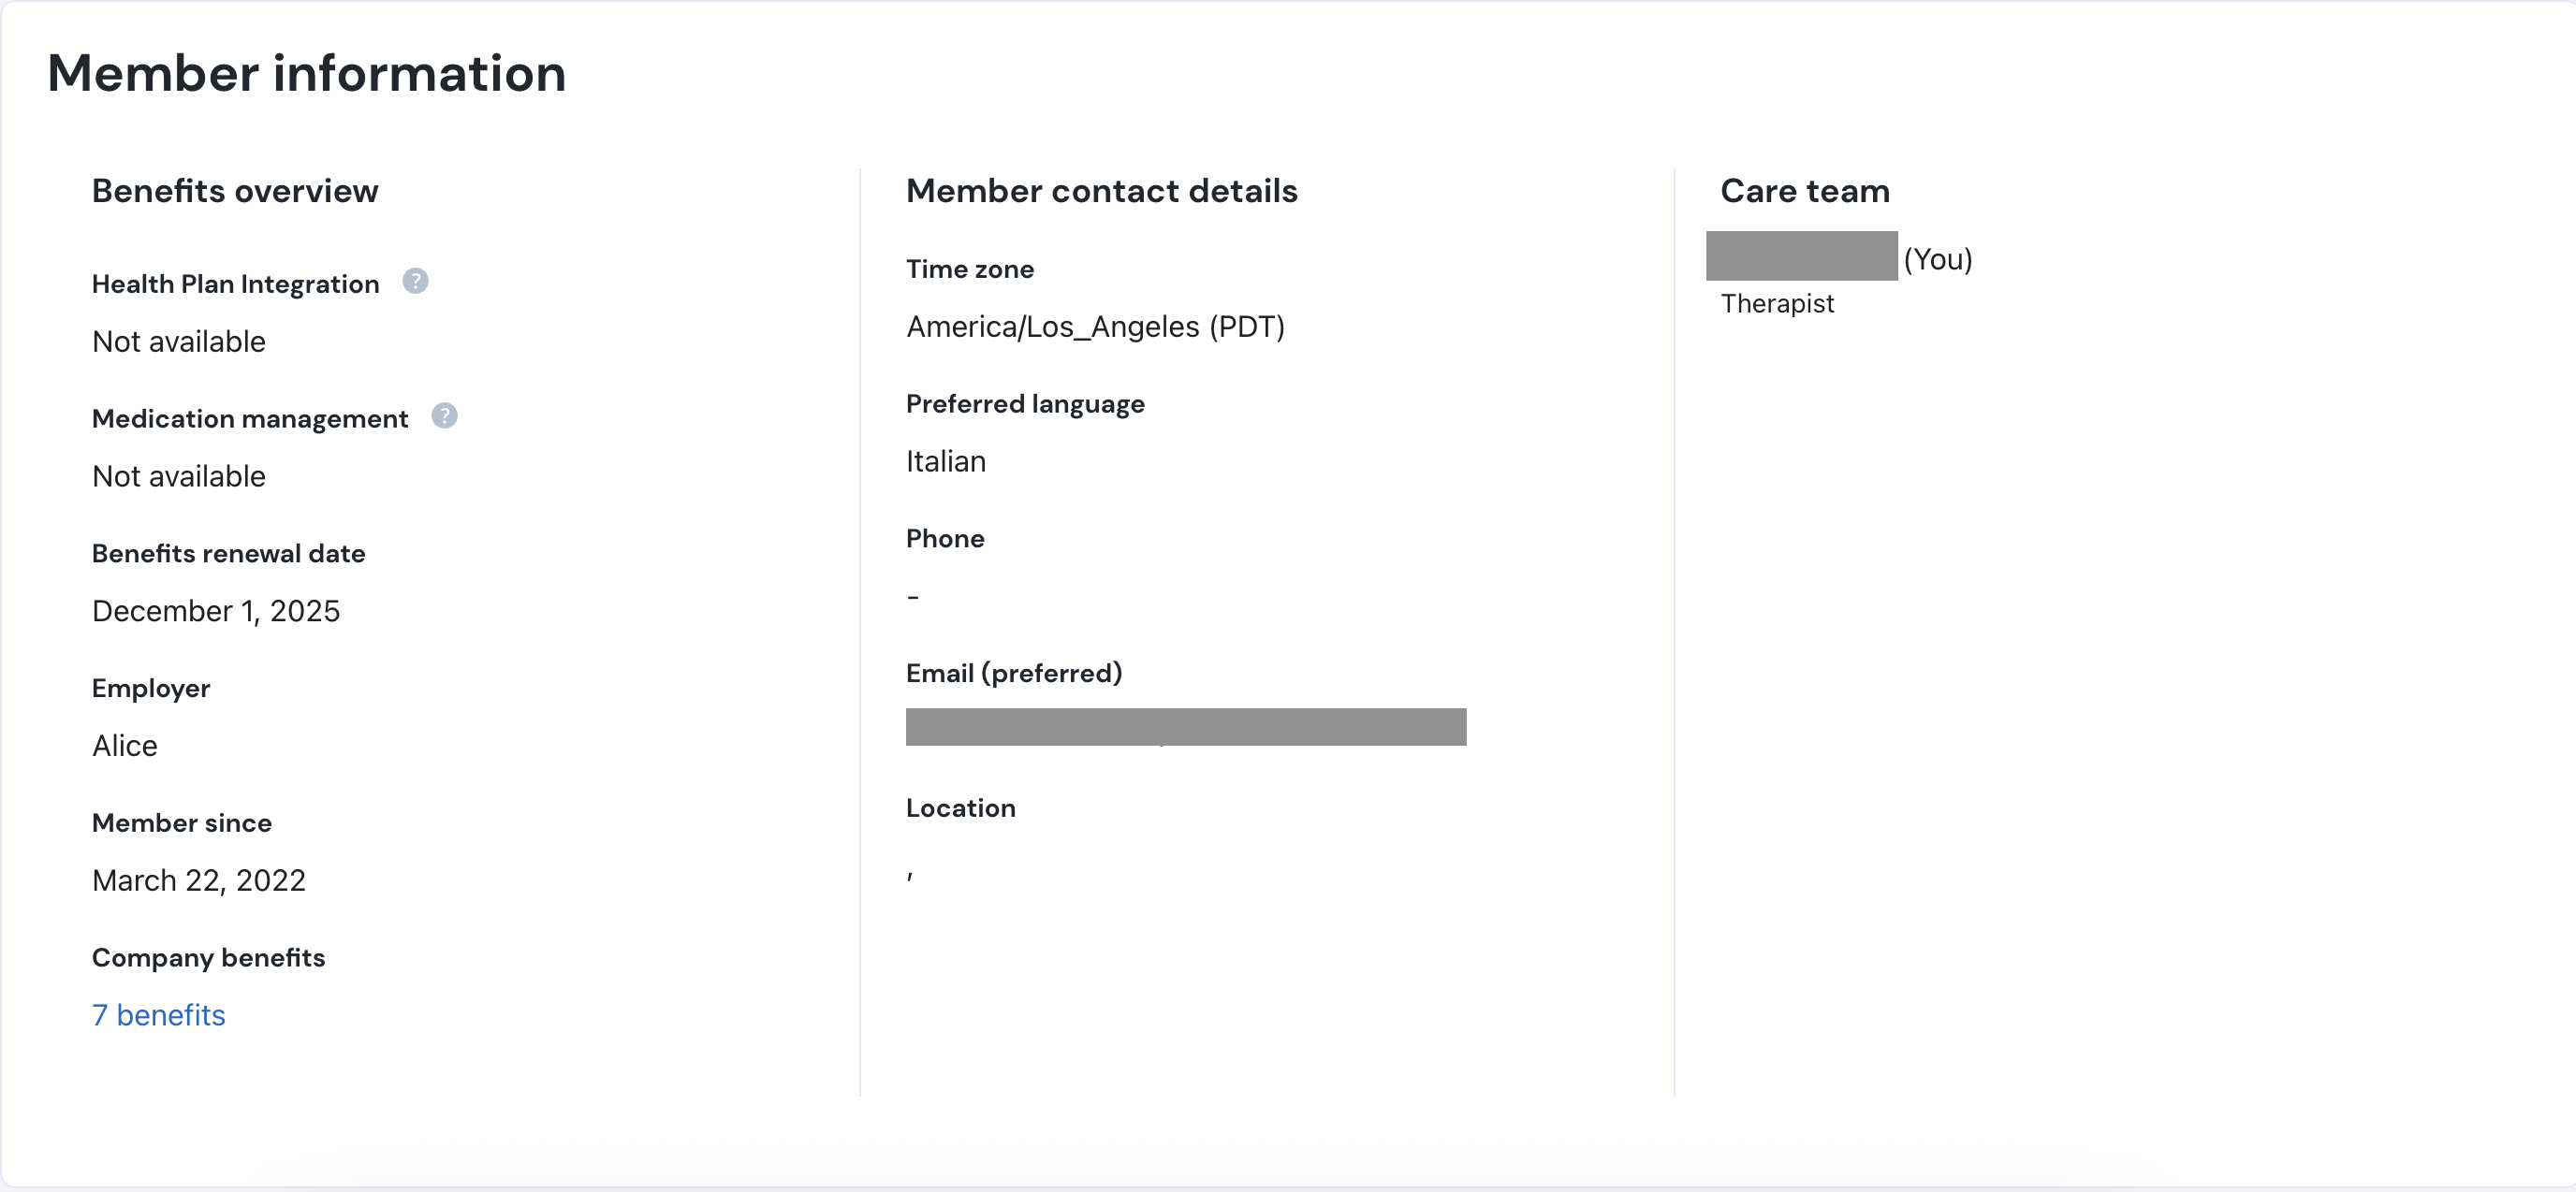
Task: Click the Health Plan Integration label
Action: click(235, 283)
